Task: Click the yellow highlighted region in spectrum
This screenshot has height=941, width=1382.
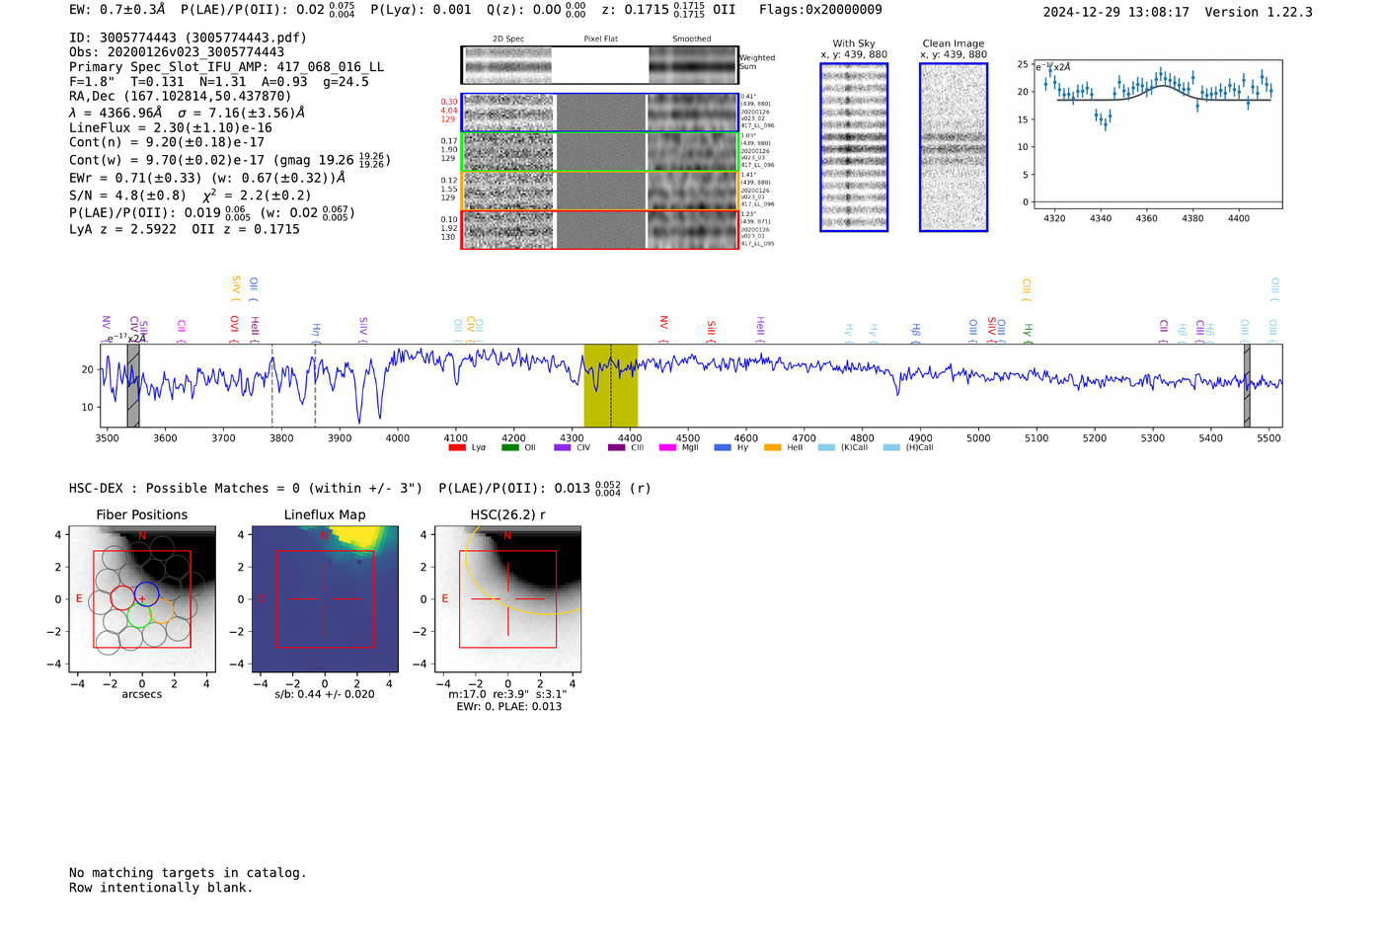Action: coord(610,386)
